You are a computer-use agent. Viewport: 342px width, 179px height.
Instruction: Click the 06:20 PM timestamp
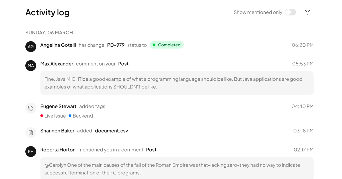point(302,45)
